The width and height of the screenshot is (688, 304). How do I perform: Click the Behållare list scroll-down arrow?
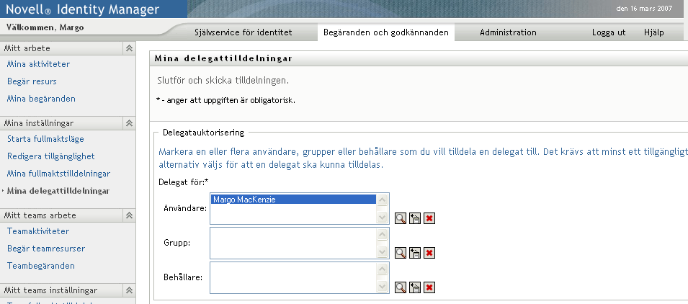point(382,287)
